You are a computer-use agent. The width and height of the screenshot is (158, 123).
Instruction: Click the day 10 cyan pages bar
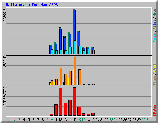click(x=52, y=52)
